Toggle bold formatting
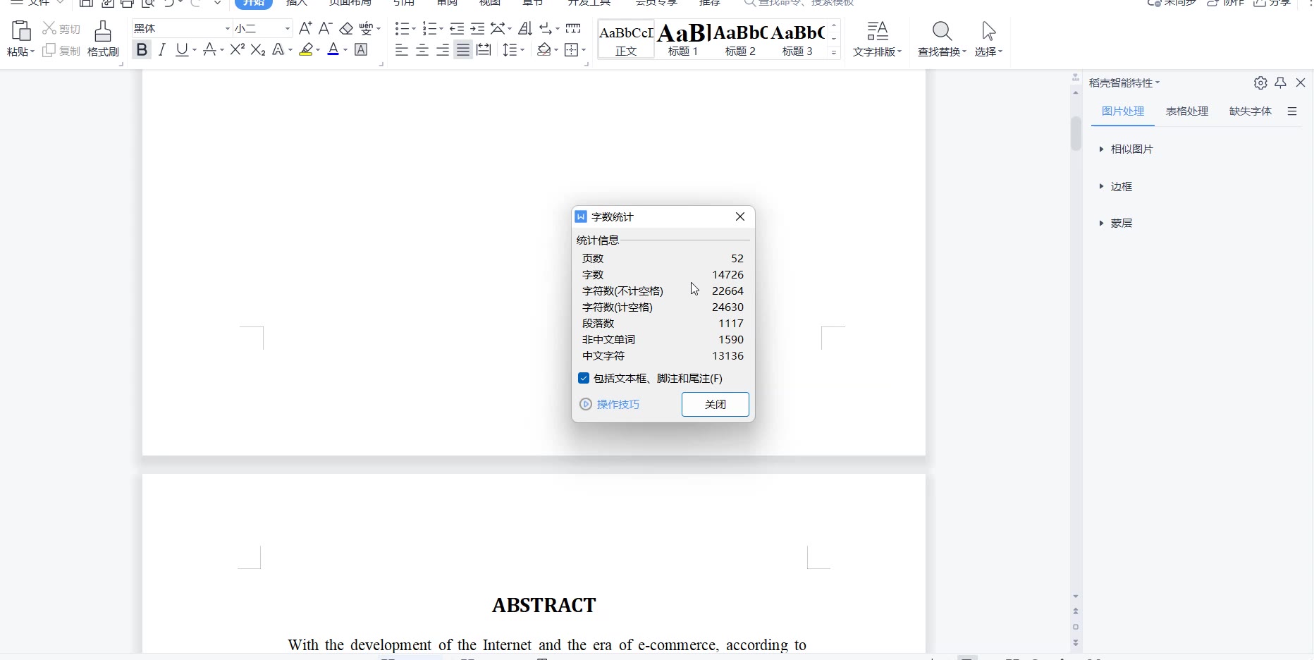 point(142,49)
